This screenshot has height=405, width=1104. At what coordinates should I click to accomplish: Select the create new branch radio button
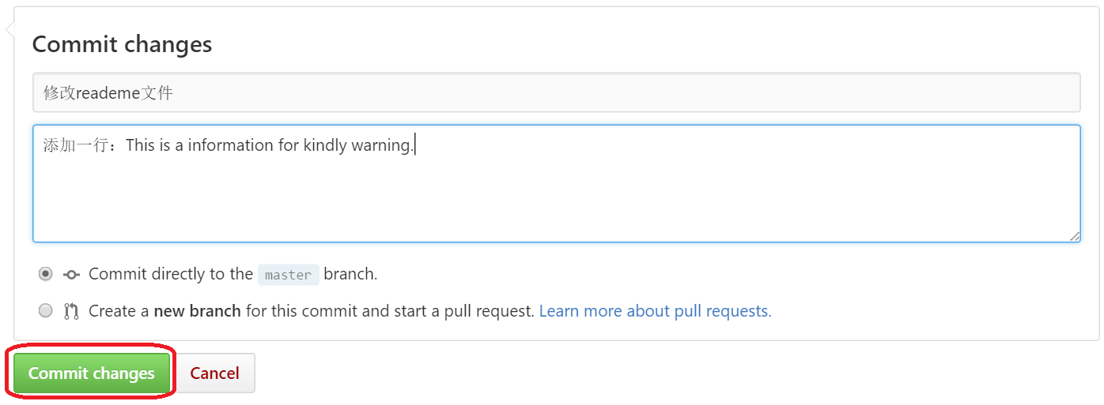coord(46,311)
